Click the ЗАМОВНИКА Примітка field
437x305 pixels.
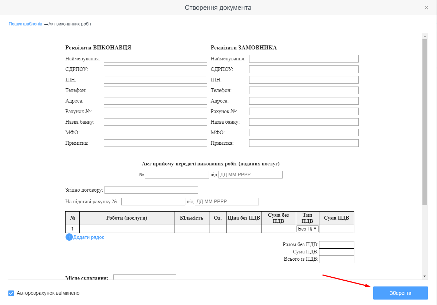tap(304, 143)
